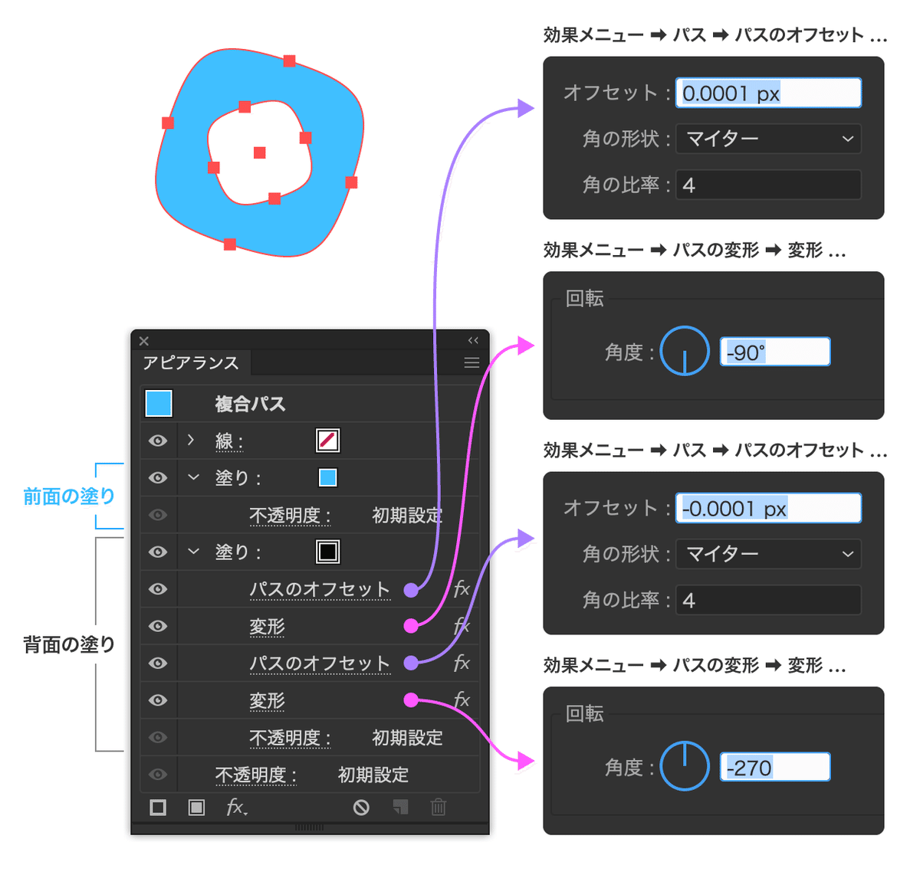920x875 pixels.
Task: Switch to the アピアランス panel tab
Action: [x=190, y=362]
